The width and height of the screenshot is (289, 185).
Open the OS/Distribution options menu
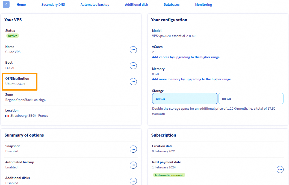click(133, 82)
